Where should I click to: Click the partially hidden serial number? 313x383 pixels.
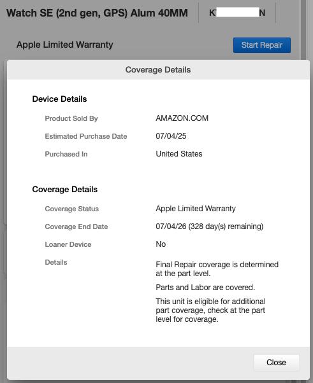pos(237,13)
